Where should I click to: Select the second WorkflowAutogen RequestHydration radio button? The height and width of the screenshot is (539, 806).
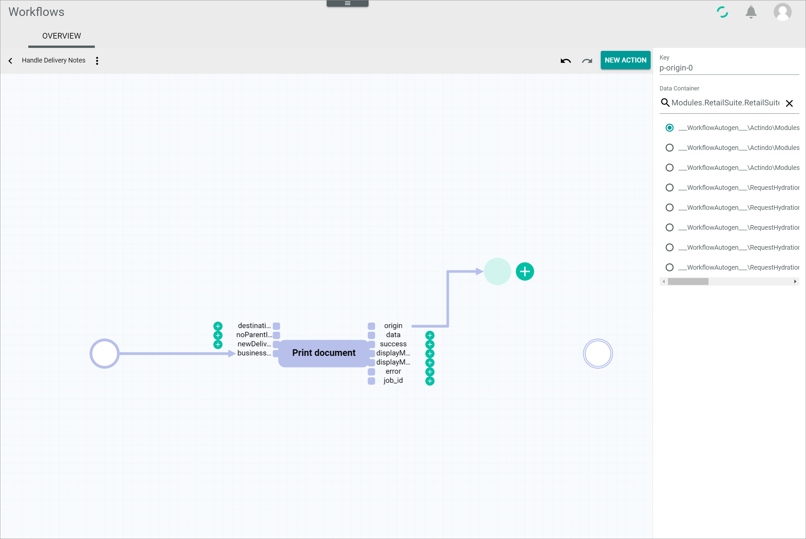pyautogui.click(x=669, y=207)
